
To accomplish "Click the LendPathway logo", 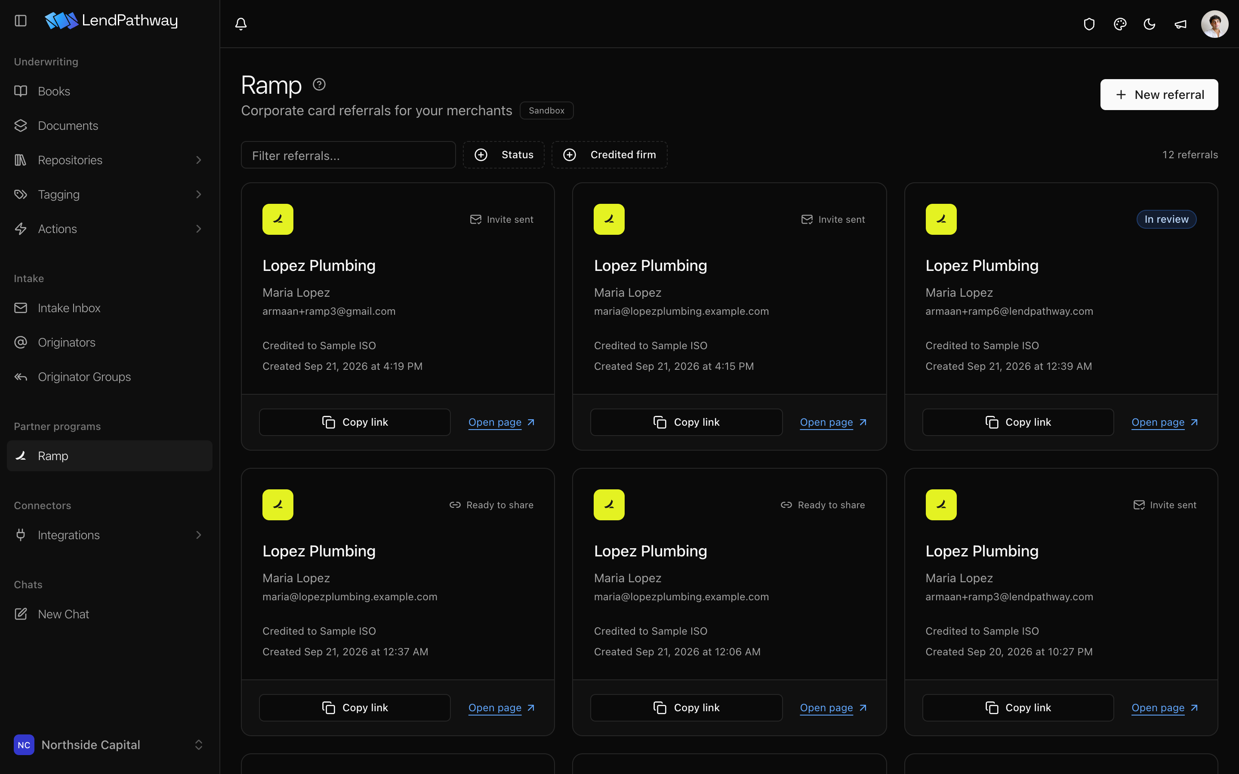I will pos(111,21).
